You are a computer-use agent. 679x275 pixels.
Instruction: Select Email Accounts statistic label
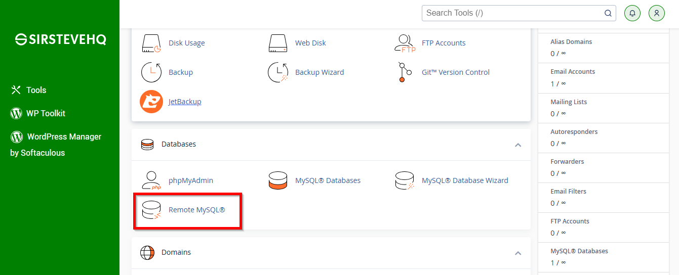click(x=573, y=72)
